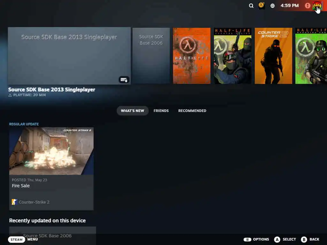Click the keyboard-and-mouse badge on the SDK 2013 tile
Screen dimensions: 327x245
pyautogui.click(x=124, y=79)
